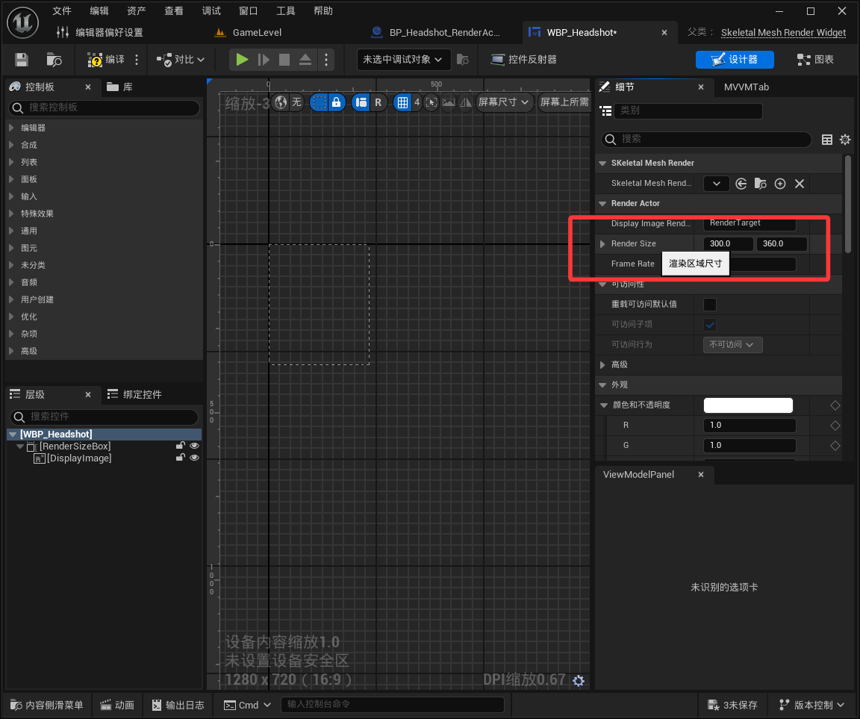Select the [RenderSizeBox] hierarchy item
The width and height of the screenshot is (860, 719).
pos(75,446)
